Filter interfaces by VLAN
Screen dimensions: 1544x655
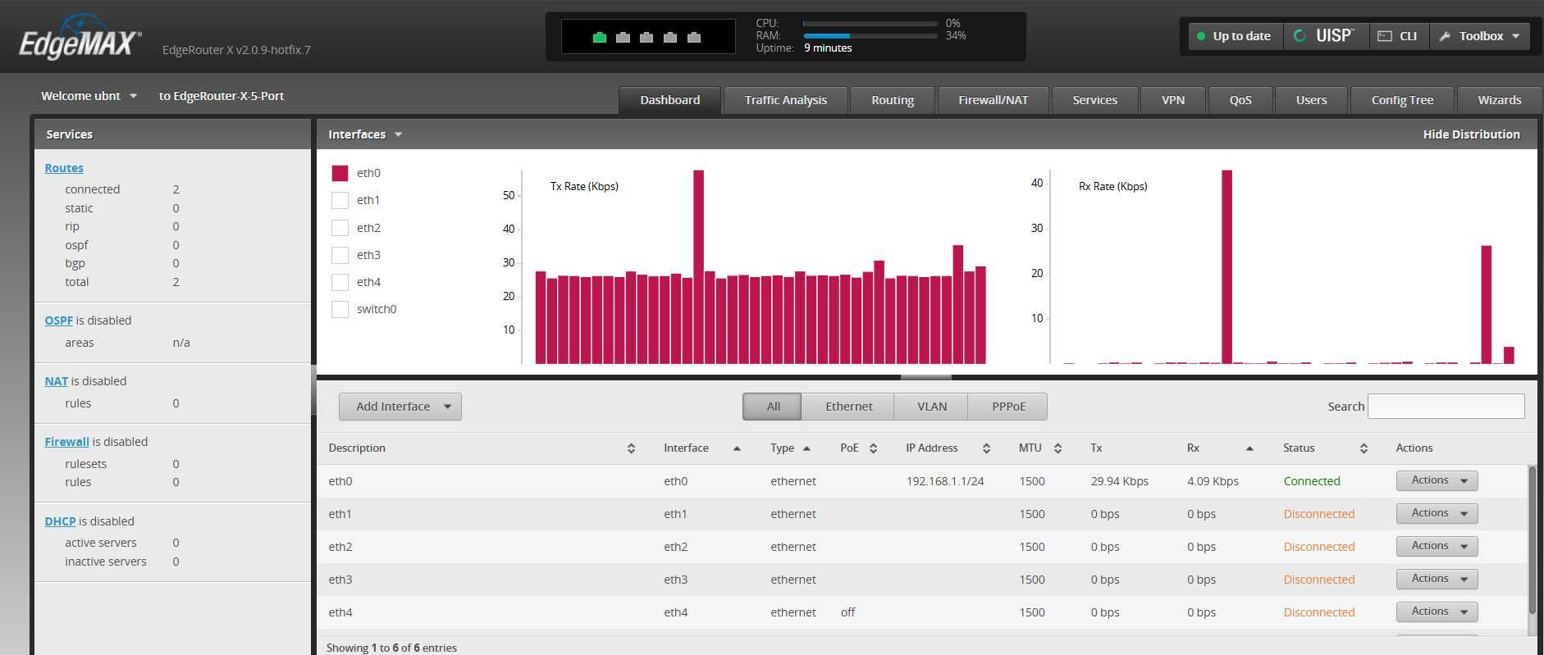coord(931,407)
